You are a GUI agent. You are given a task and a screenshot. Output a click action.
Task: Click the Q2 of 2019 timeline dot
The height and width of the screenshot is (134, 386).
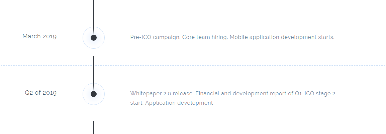pos(94,94)
